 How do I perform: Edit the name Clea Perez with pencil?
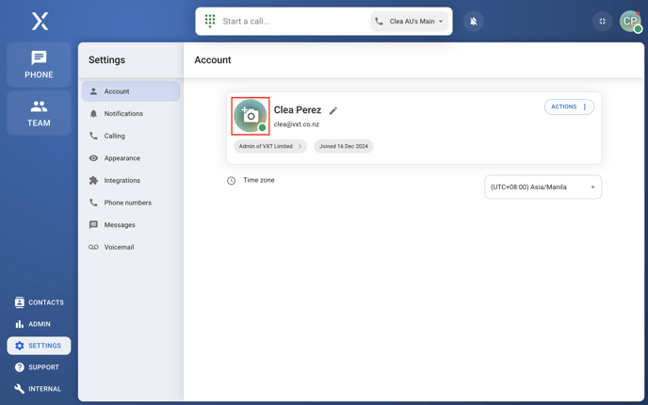pos(333,110)
